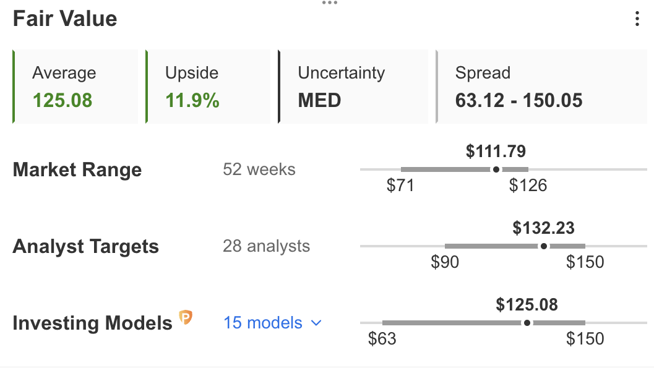Select the Spread 63.12 - 150.05 card
This screenshot has width=654, height=368.
click(541, 87)
